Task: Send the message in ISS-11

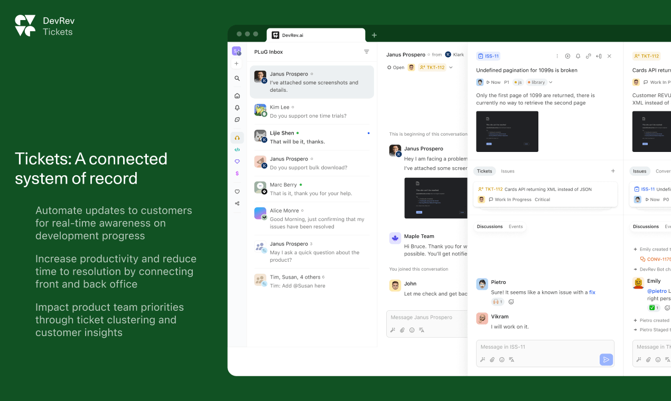Action: point(606,360)
